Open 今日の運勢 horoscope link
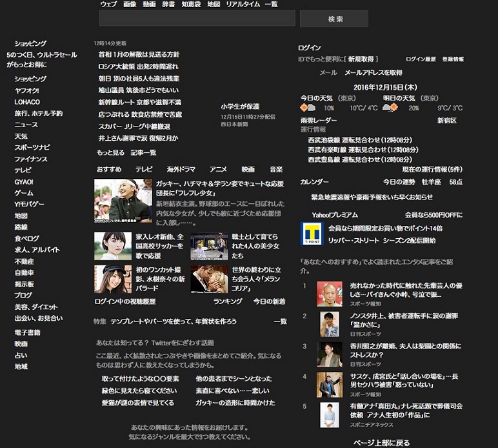The image size is (498, 448). click(x=399, y=182)
